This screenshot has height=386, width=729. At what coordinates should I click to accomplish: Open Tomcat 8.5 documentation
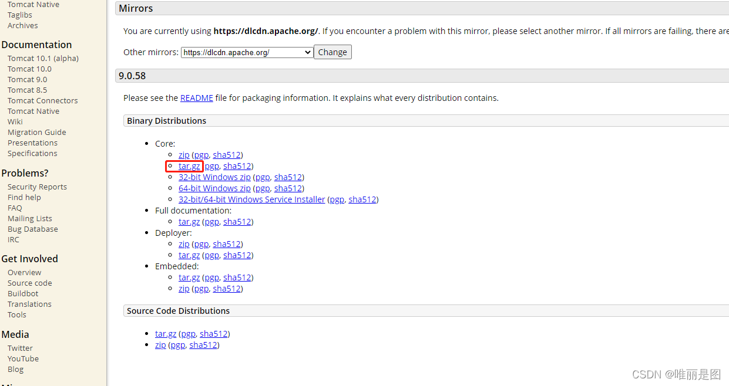28,90
